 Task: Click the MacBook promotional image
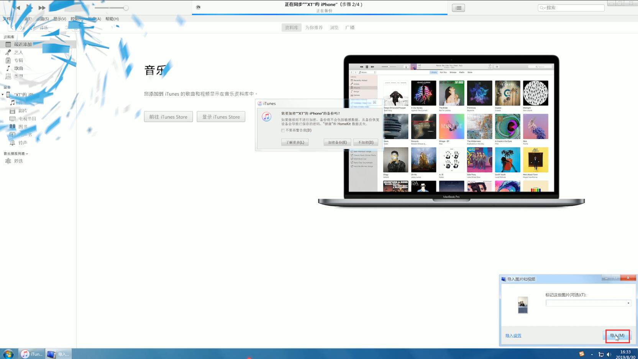tap(451, 131)
